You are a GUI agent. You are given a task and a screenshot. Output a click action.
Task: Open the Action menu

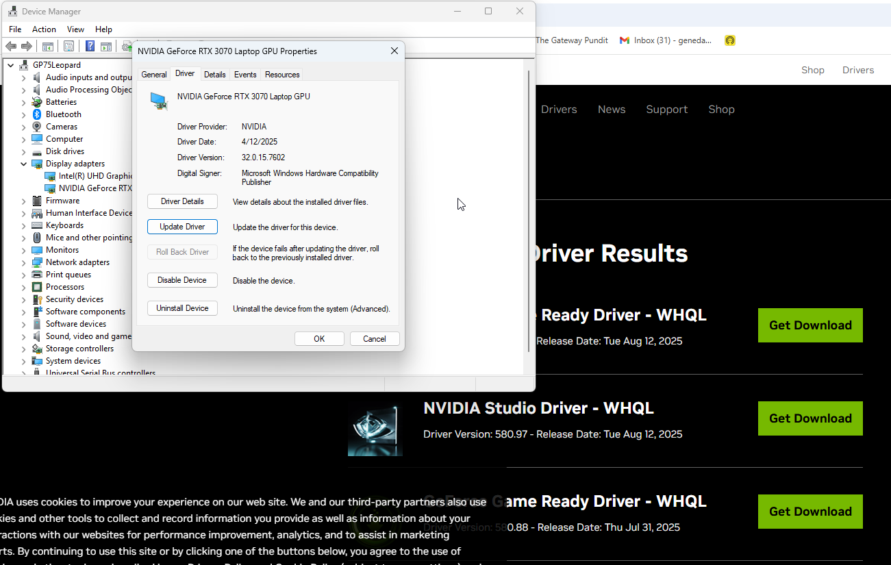tap(44, 29)
